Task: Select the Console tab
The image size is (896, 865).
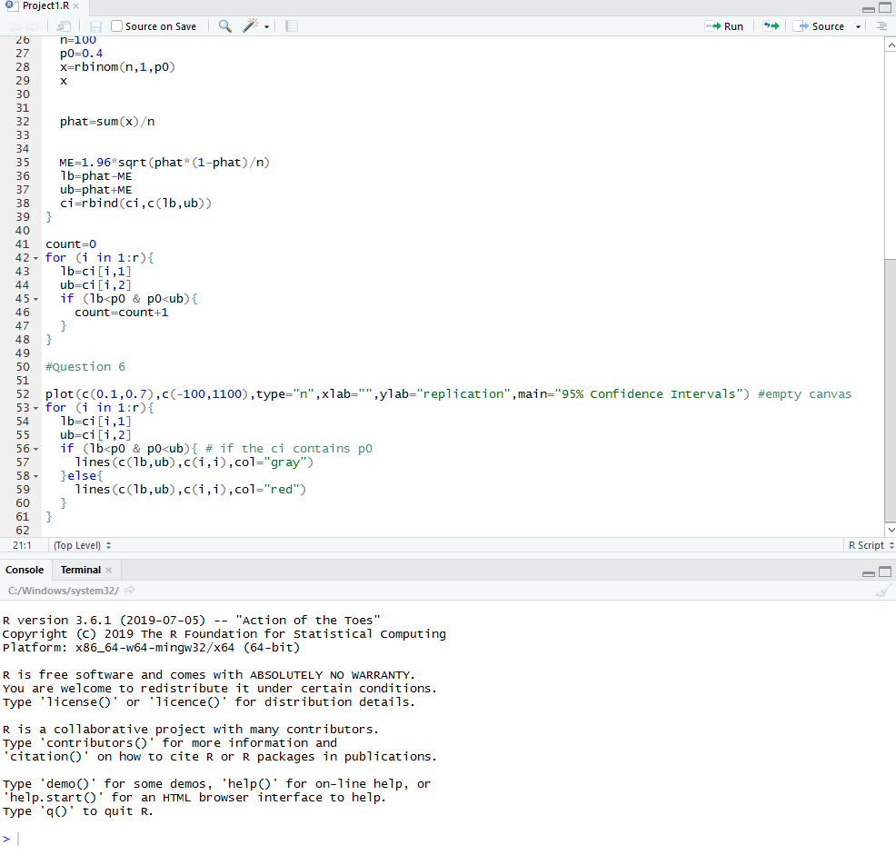Action: (25, 570)
